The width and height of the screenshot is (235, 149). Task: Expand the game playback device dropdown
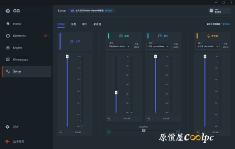(119, 46)
